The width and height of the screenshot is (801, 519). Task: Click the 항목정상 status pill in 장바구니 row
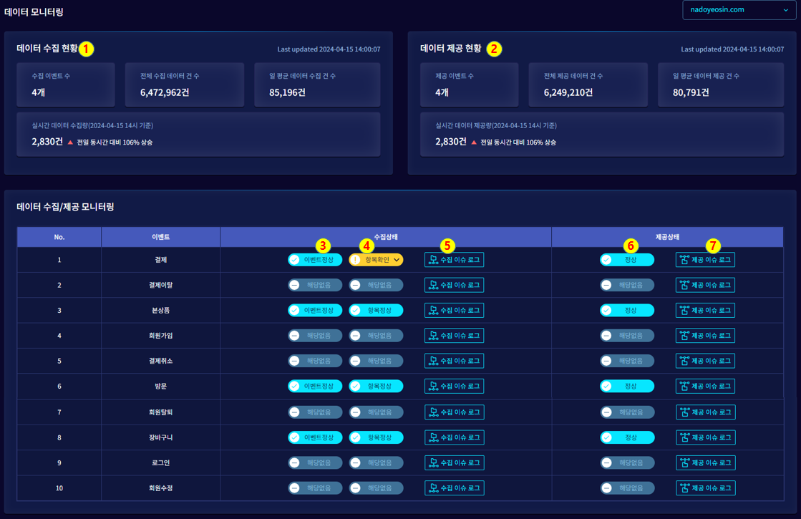pos(376,438)
